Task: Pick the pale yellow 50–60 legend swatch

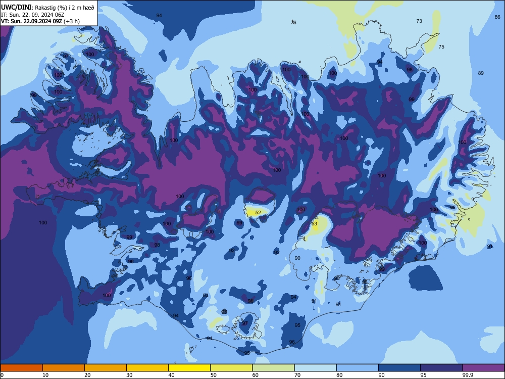Action: (x=231, y=368)
